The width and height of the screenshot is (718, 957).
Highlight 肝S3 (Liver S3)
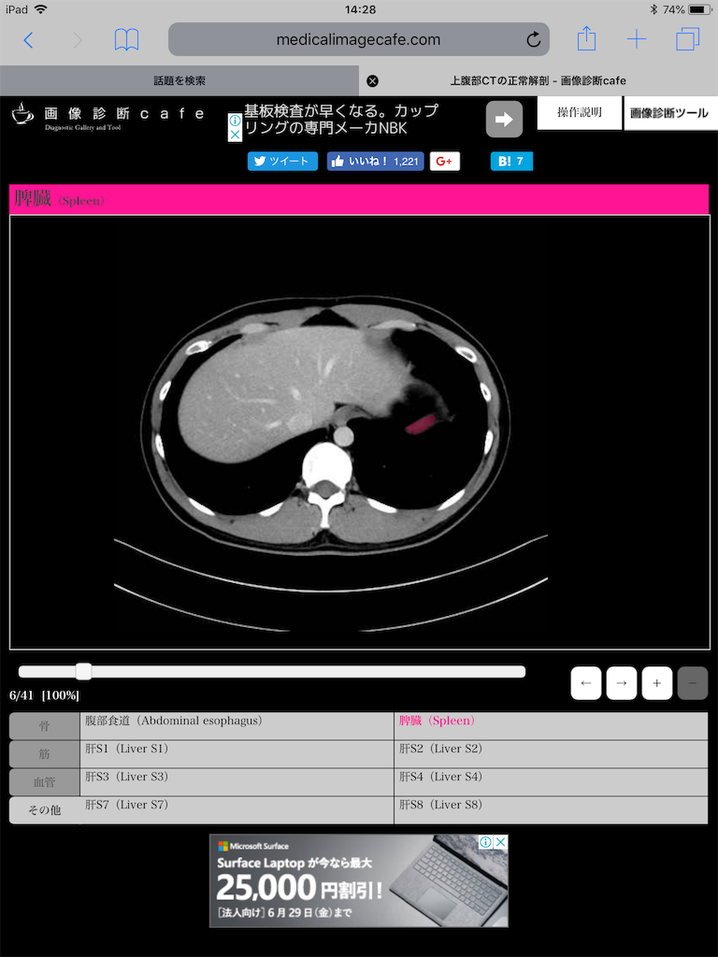[x=237, y=782]
